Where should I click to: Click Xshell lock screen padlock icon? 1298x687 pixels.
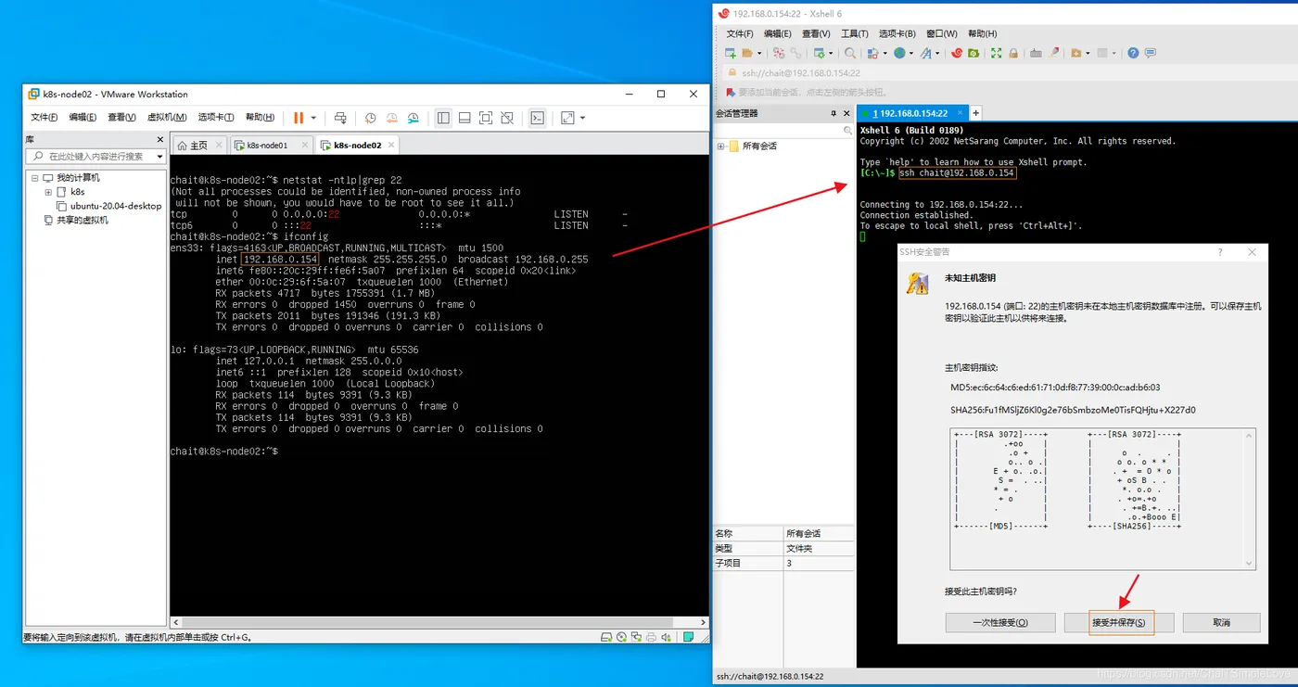[1013, 53]
